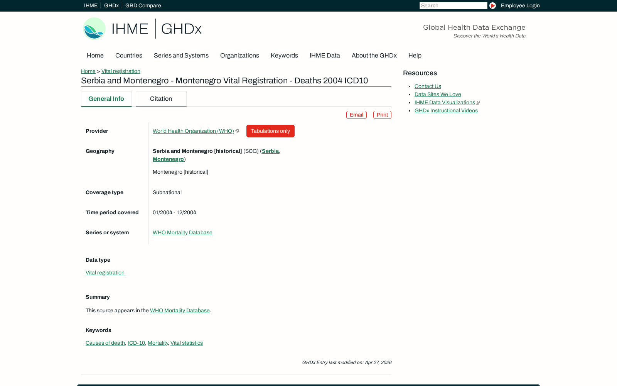Follow the Home breadcrumb link
The width and height of the screenshot is (617, 386).
[88, 71]
